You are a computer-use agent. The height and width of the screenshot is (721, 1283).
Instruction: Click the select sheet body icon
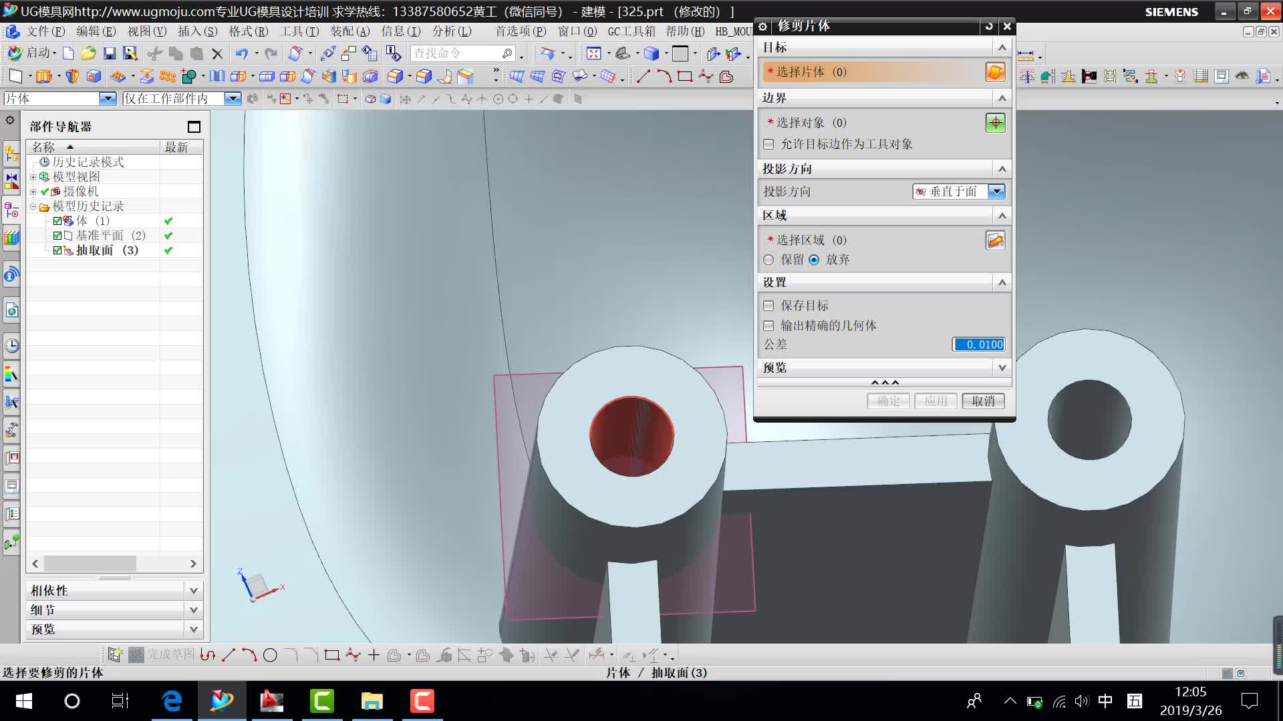click(x=995, y=72)
